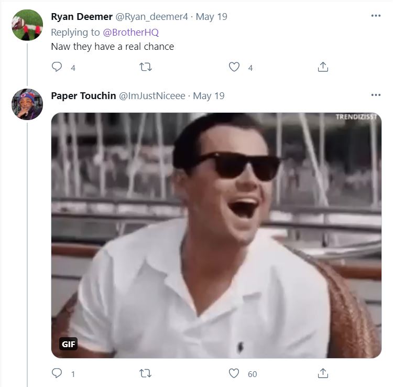
Task: Open more options on Ryan Deemer's tweet
Action: pos(376,16)
